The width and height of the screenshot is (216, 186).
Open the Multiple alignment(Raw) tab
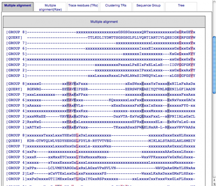click(50, 7)
